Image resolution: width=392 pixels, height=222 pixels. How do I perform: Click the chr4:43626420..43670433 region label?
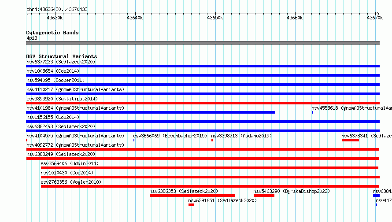pos(57,10)
